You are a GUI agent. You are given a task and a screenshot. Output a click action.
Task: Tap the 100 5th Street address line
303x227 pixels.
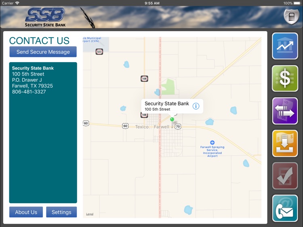[x=28, y=74]
